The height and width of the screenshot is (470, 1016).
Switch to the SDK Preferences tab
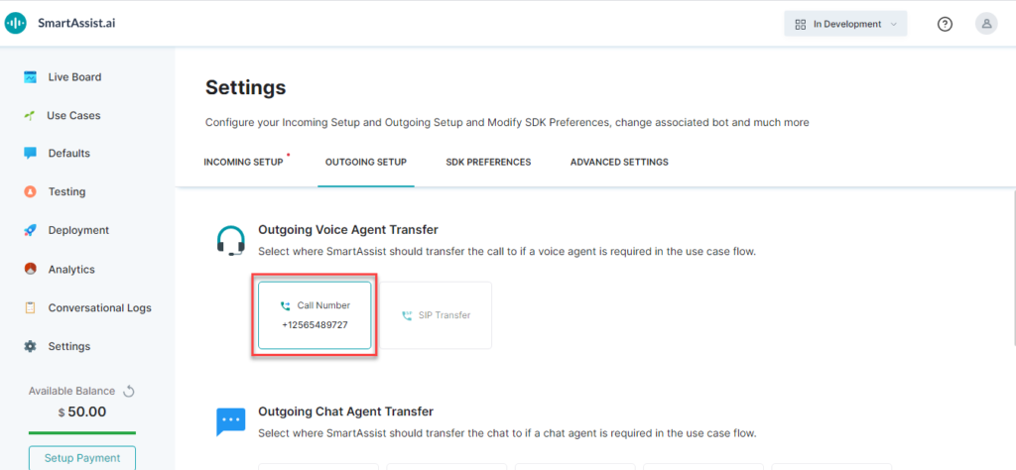coord(488,163)
